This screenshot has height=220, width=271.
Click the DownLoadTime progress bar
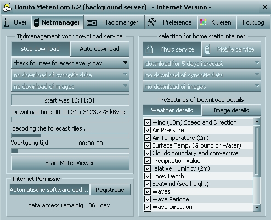pyautogui.click(x=70, y=120)
